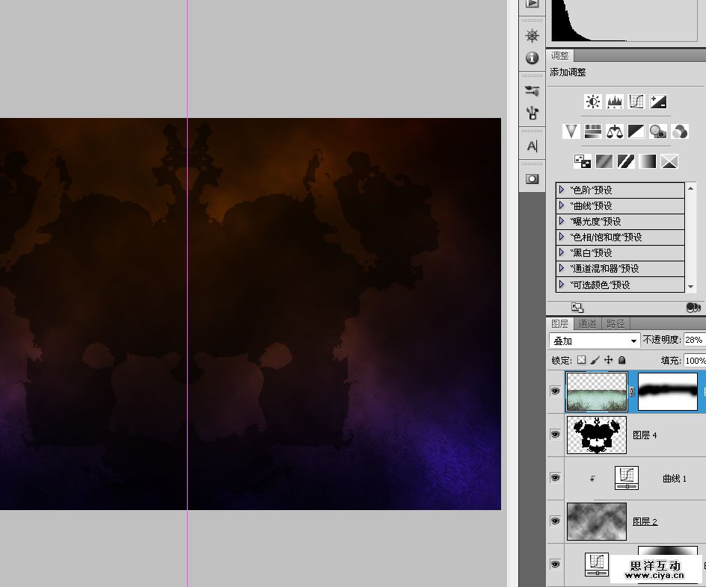Click the Curves adjustment icon
Viewport: 706px width, 587px height.
tap(636, 102)
